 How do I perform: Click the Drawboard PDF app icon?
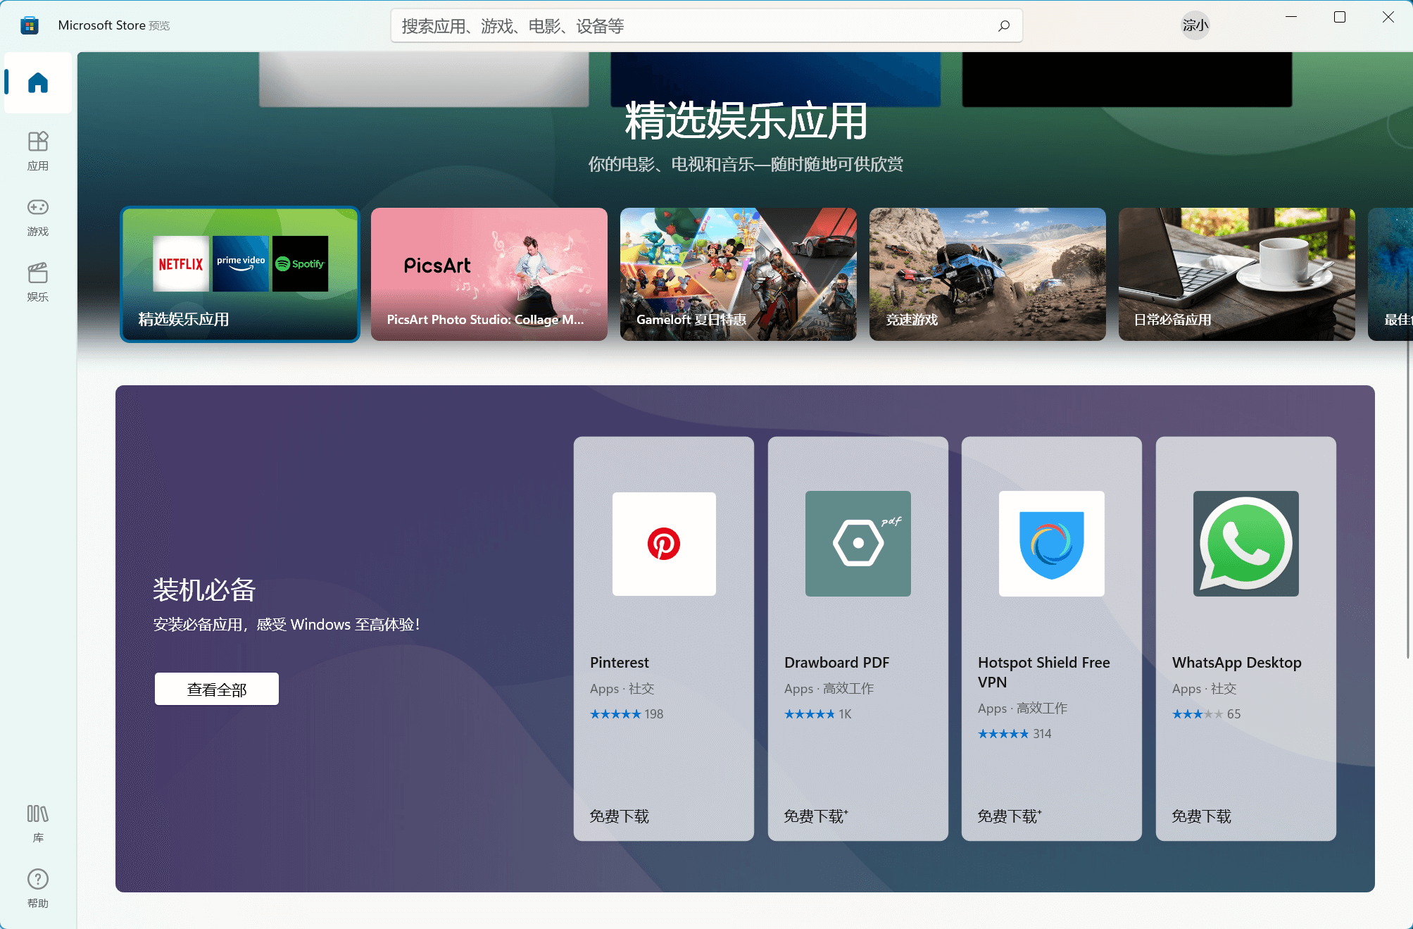click(858, 544)
